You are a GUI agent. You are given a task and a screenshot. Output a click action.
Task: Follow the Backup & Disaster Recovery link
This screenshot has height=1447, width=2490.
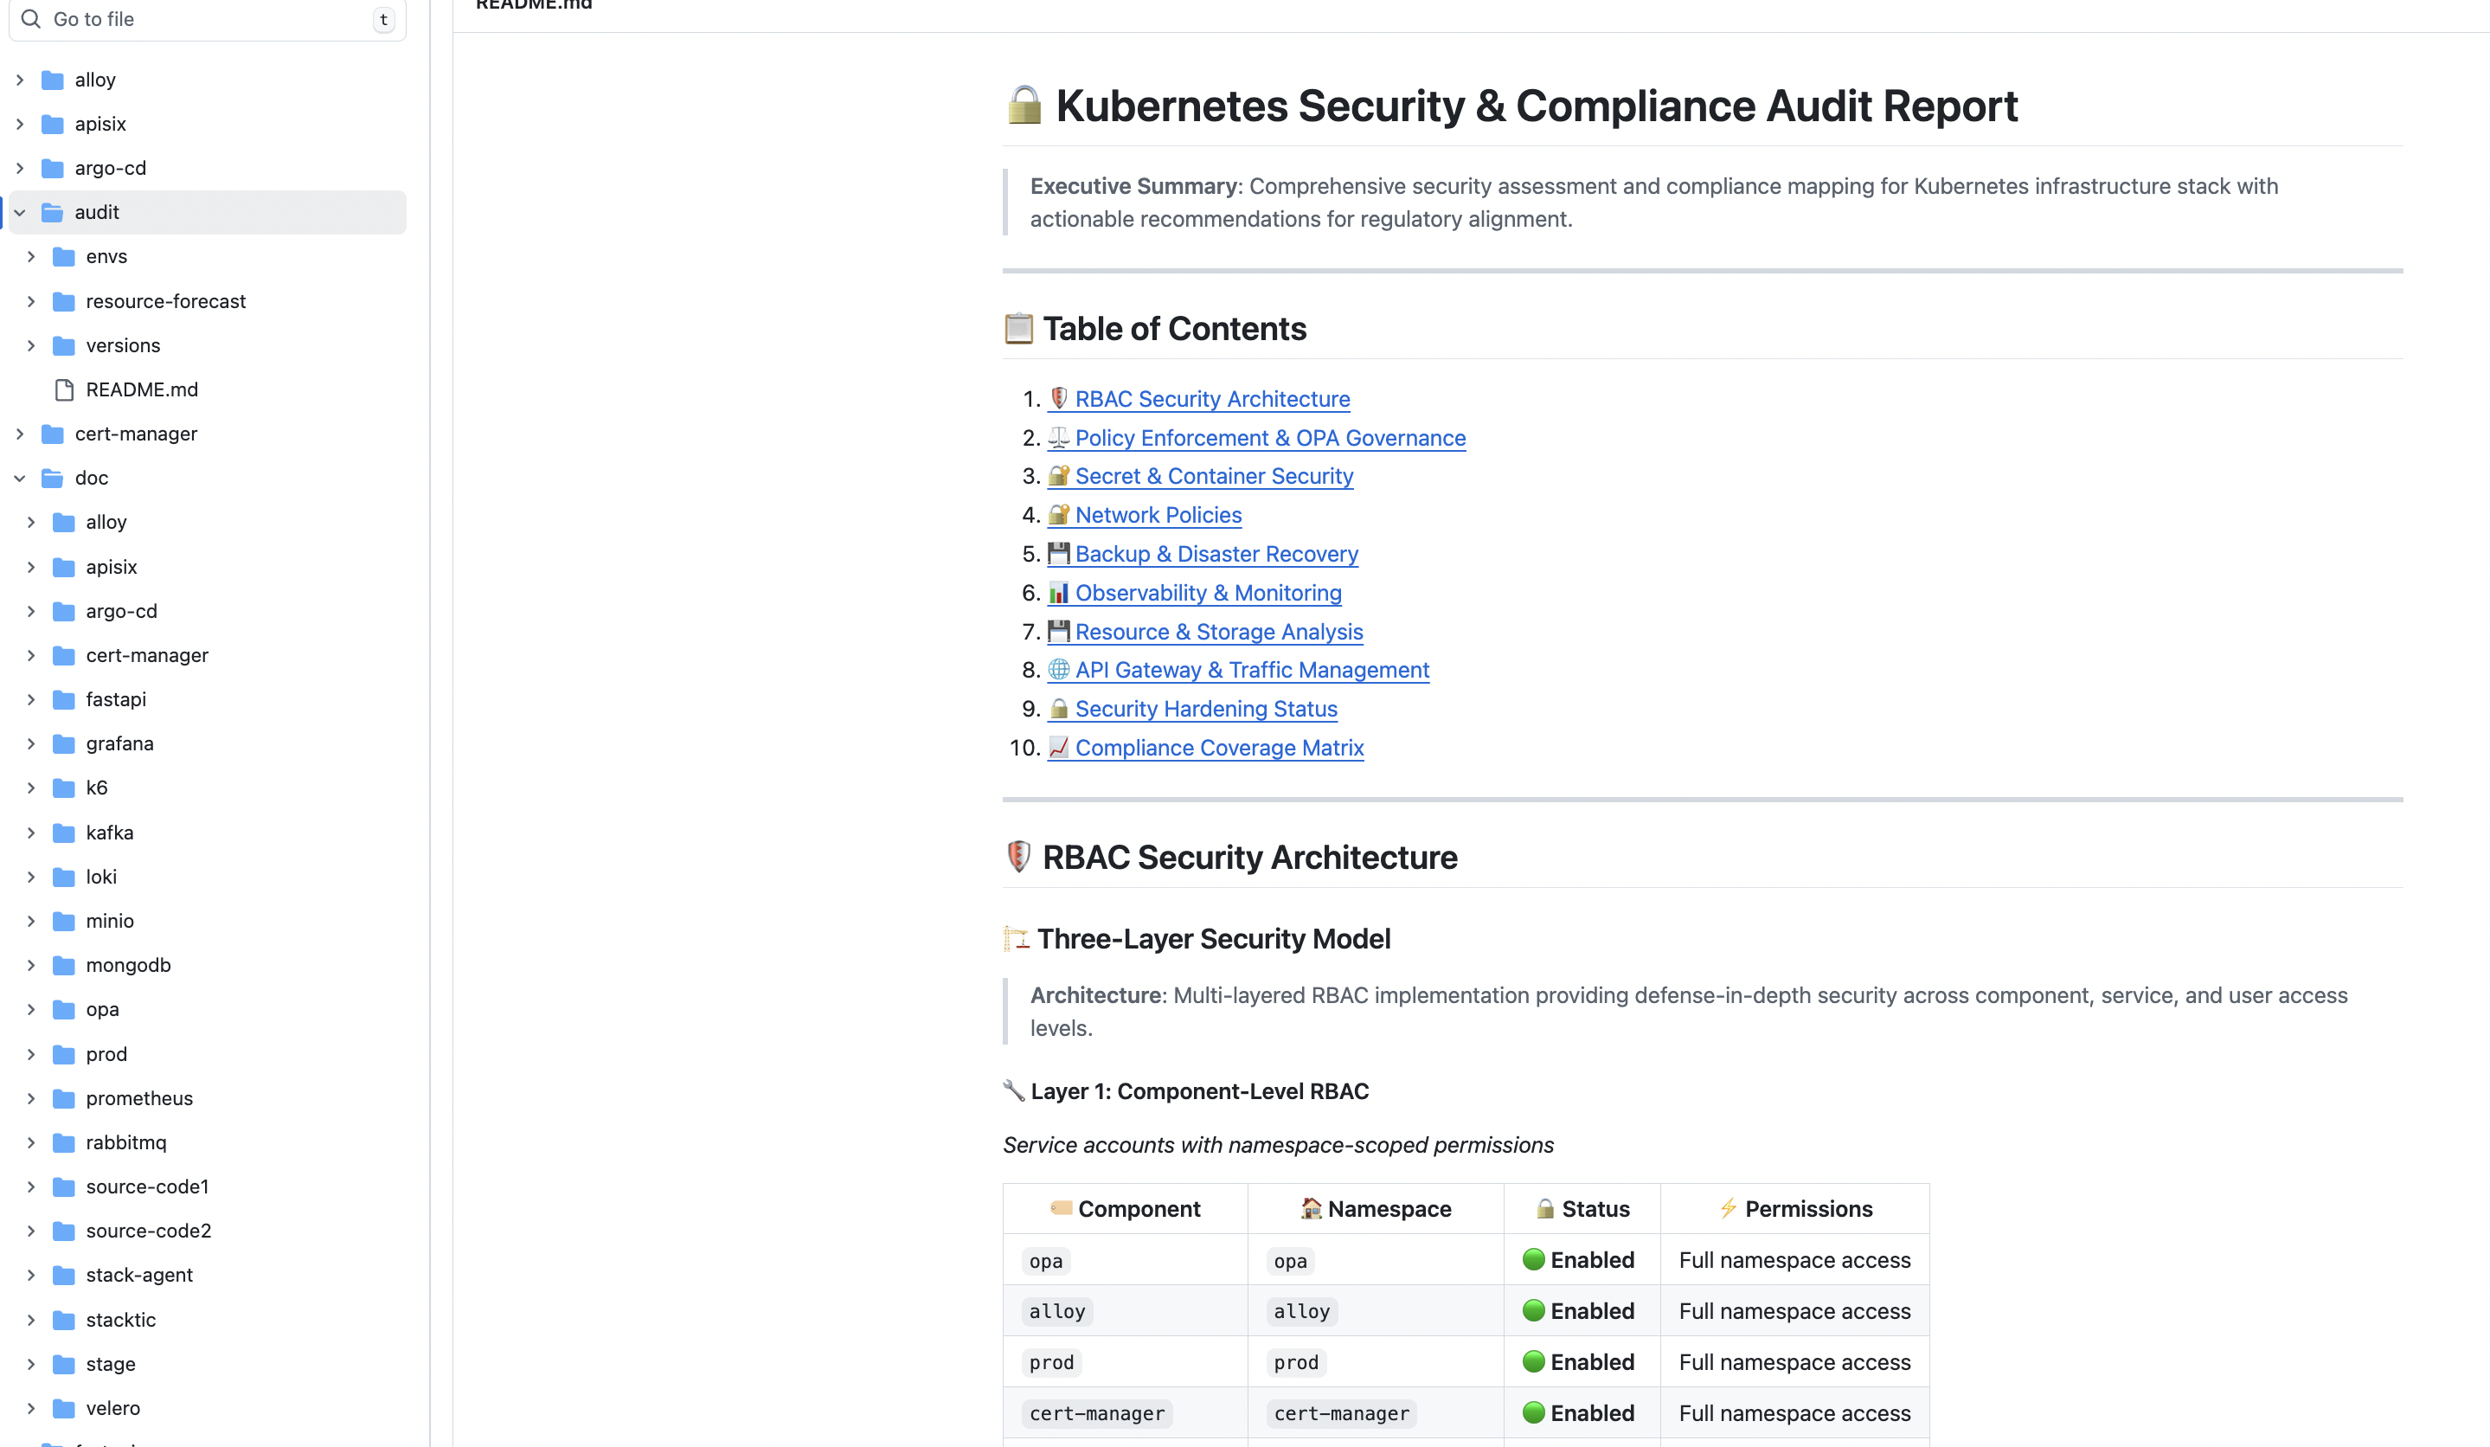pos(1216,554)
